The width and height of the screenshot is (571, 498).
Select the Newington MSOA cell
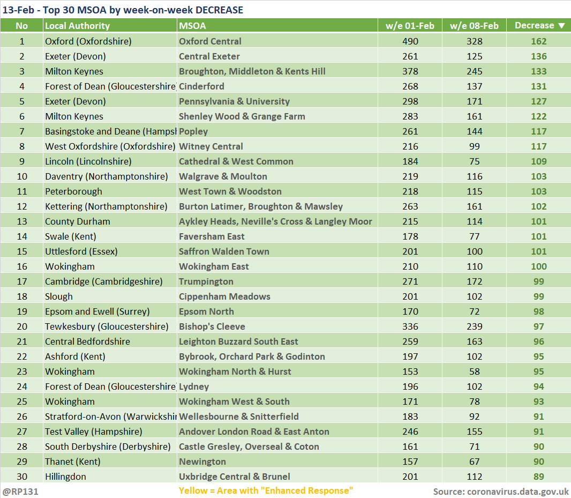point(277,461)
